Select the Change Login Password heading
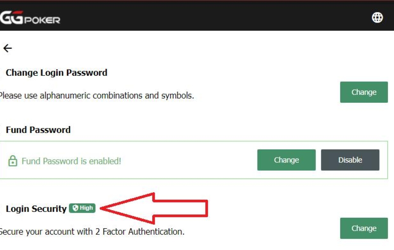The height and width of the screenshot is (250, 394). pos(57,73)
